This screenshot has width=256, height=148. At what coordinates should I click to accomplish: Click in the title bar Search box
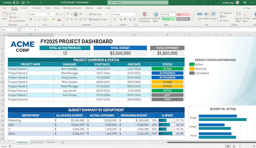click(138, 3)
